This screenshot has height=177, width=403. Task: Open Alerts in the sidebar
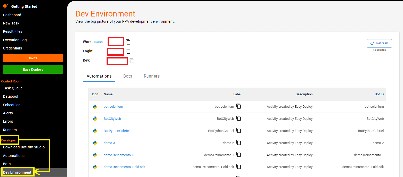tap(8, 113)
